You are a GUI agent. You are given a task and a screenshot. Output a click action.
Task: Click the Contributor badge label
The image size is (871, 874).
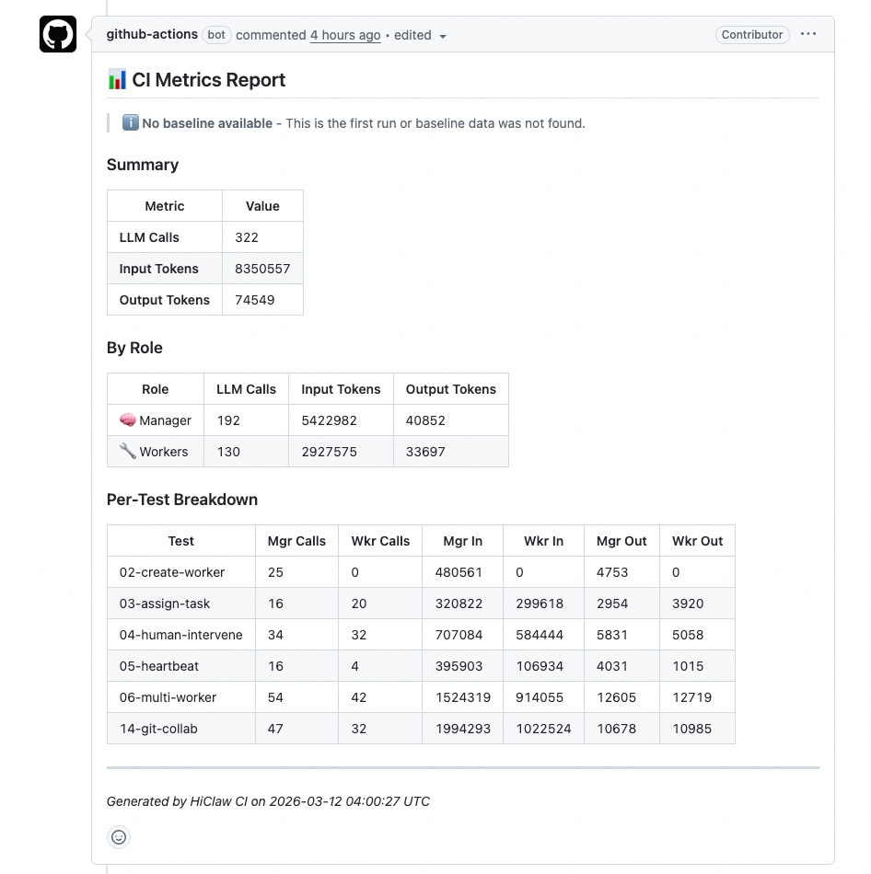tap(751, 34)
